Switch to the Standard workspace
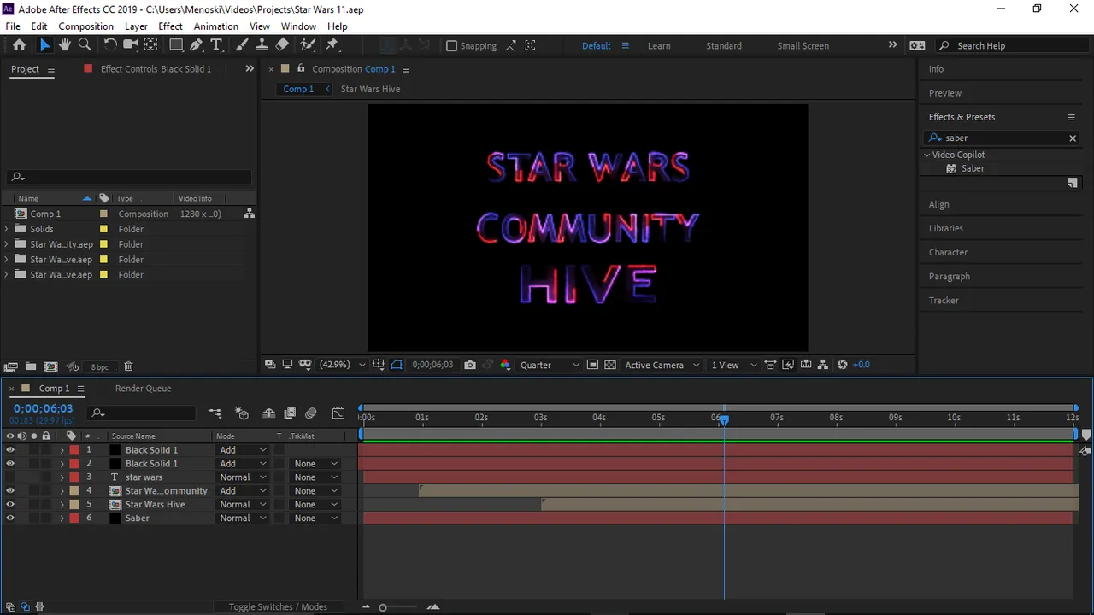This screenshot has height=615, width=1094. click(724, 46)
